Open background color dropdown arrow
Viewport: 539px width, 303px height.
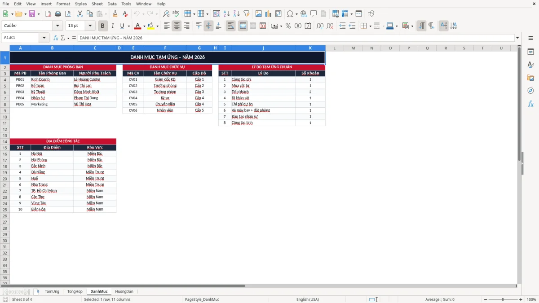pyautogui.click(x=157, y=26)
